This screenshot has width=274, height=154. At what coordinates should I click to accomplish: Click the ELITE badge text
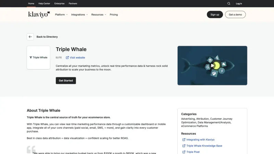coord(59,57)
